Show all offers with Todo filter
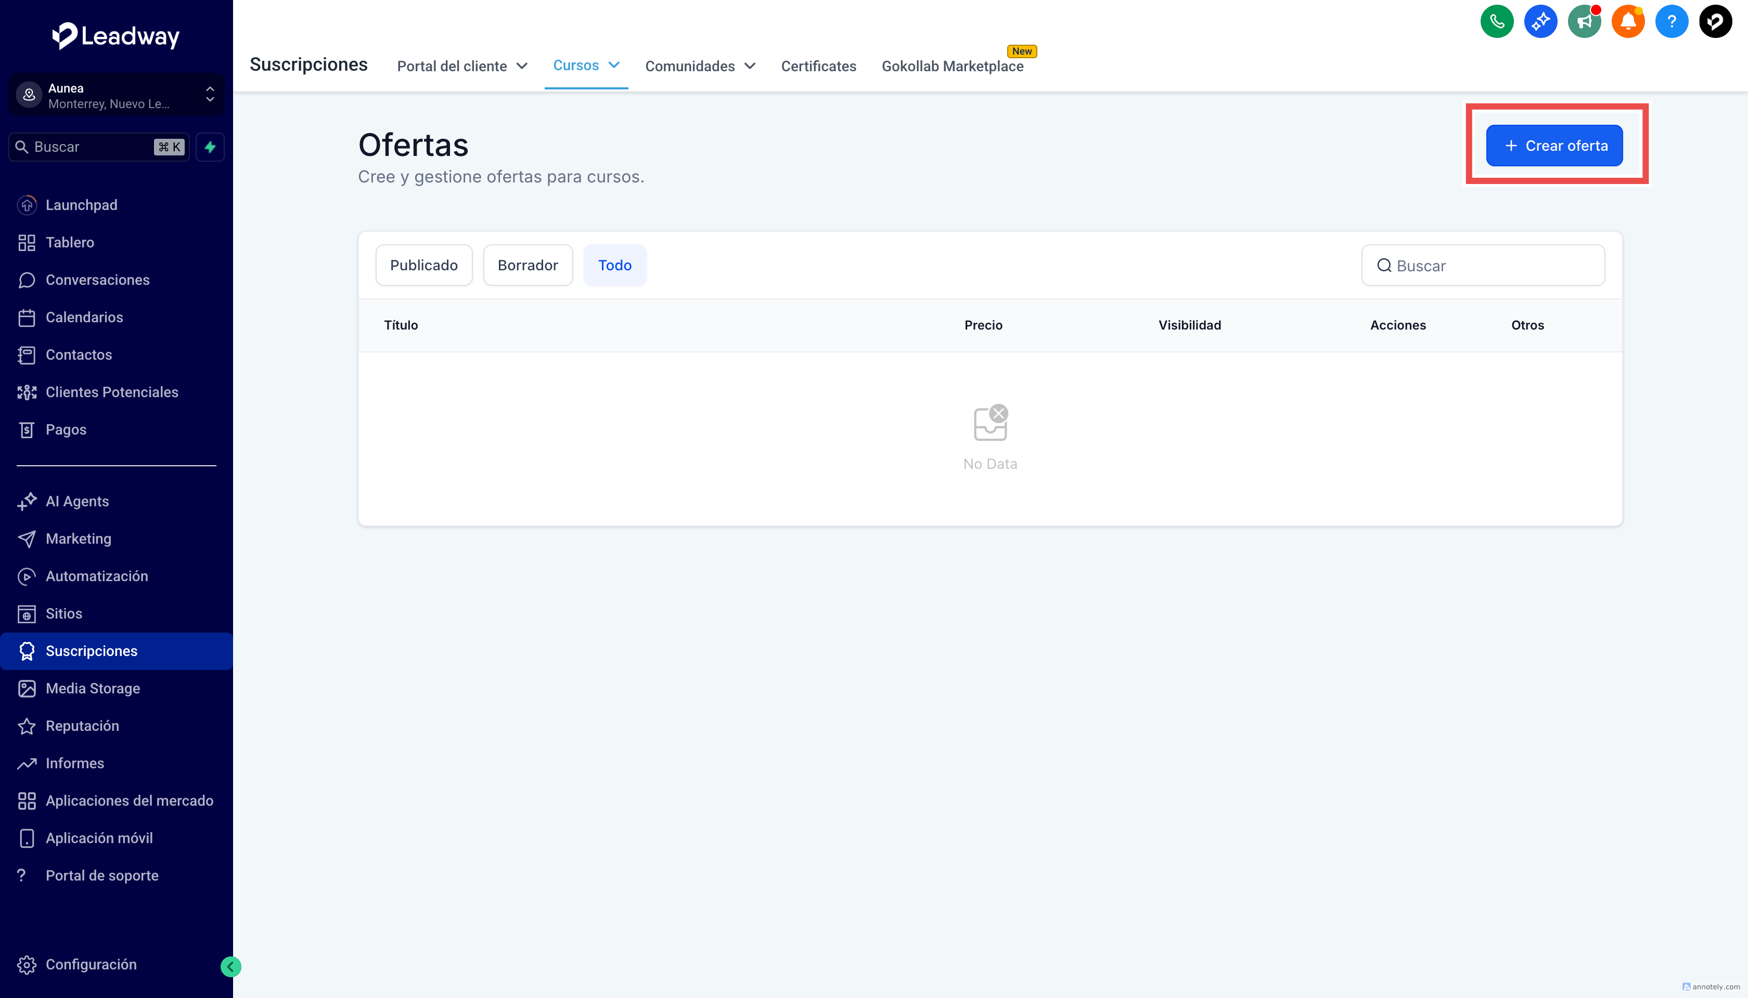The width and height of the screenshot is (1748, 998). click(614, 265)
